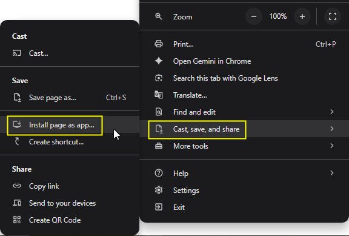This screenshot has width=349, height=236.
Task: Select Search this tab with Google Lens
Action: click(244, 78)
